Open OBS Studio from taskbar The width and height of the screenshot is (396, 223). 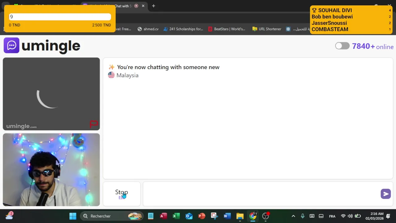265,216
